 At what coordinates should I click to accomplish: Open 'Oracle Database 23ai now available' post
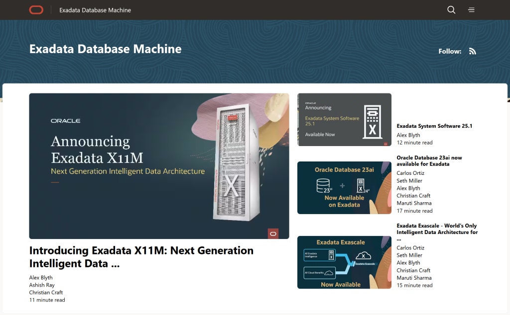pyautogui.click(x=429, y=160)
